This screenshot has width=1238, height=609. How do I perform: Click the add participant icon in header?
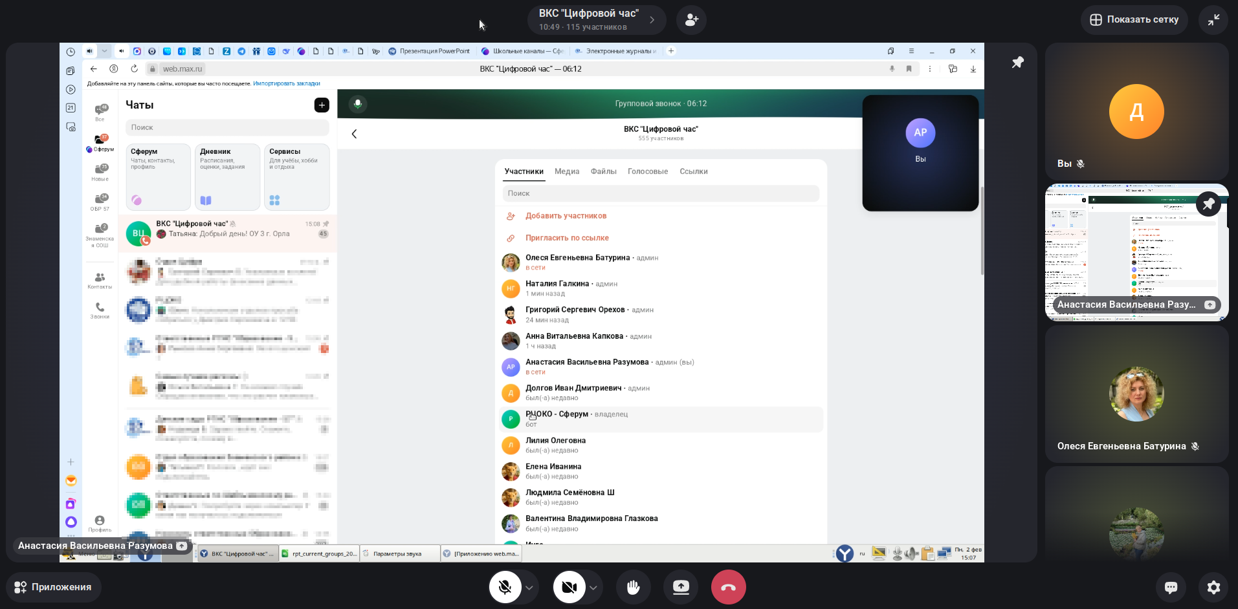click(691, 20)
